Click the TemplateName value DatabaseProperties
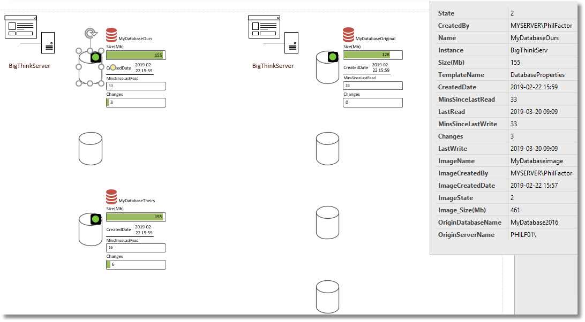The width and height of the screenshot is (585, 322). click(x=538, y=74)
